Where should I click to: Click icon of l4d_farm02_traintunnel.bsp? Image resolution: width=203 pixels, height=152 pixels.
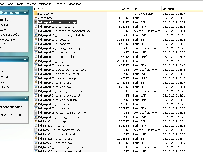click(36, 138)
